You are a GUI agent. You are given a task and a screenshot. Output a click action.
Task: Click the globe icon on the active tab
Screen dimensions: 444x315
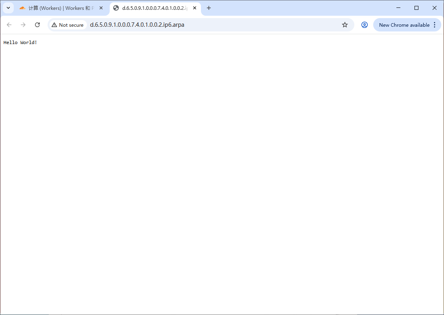click(116, 7)
